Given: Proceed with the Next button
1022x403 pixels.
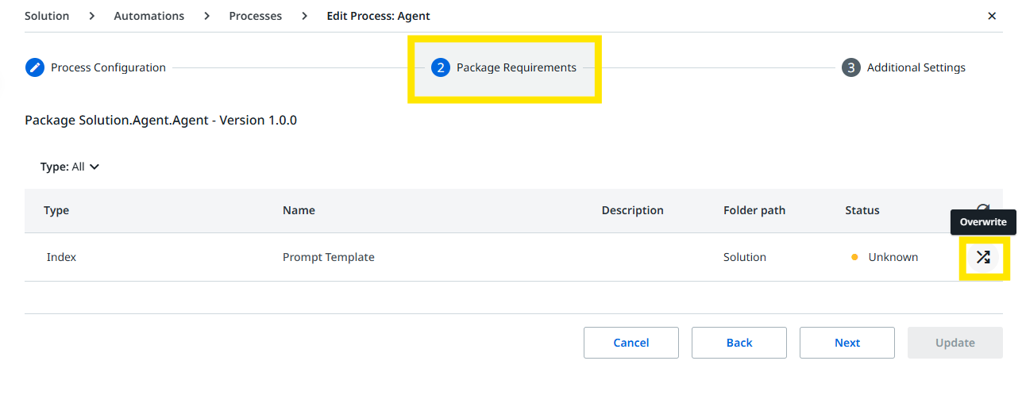Looking at the screenshot, I should 847,343.
